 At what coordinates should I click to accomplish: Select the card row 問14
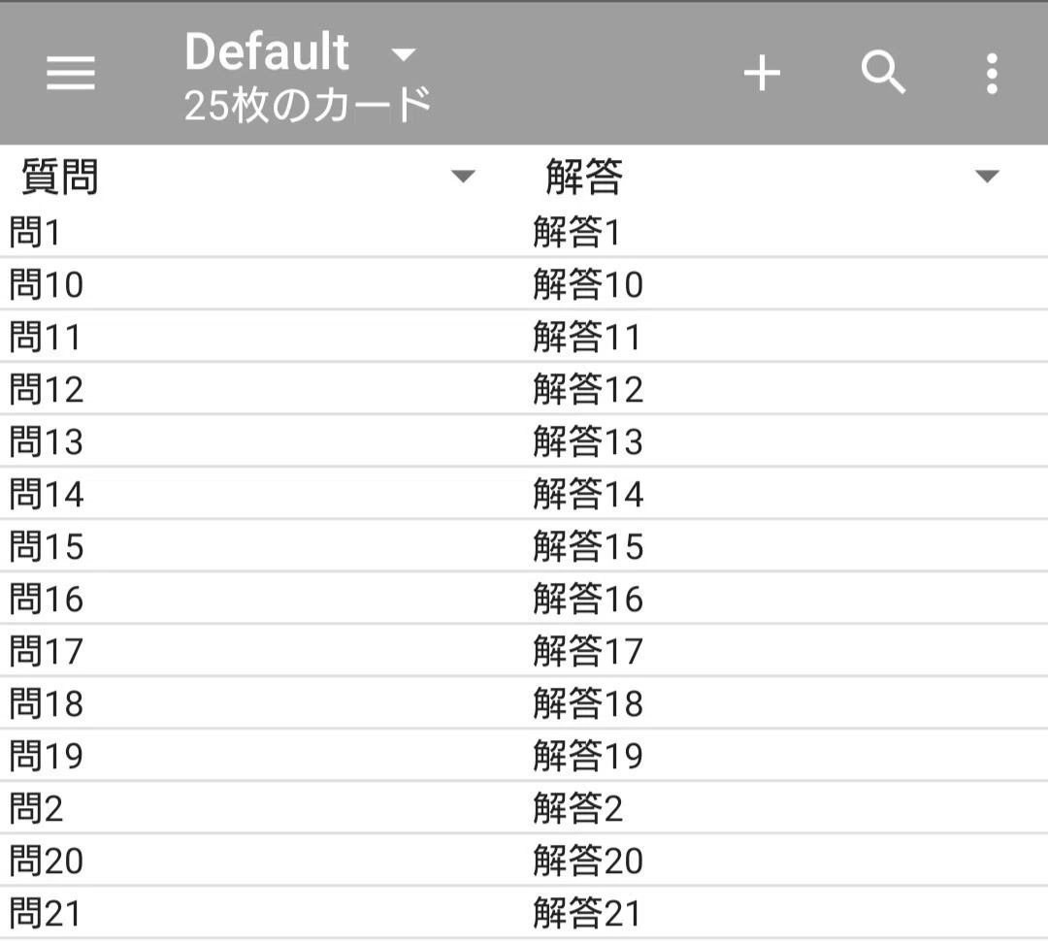coord(524,493)
